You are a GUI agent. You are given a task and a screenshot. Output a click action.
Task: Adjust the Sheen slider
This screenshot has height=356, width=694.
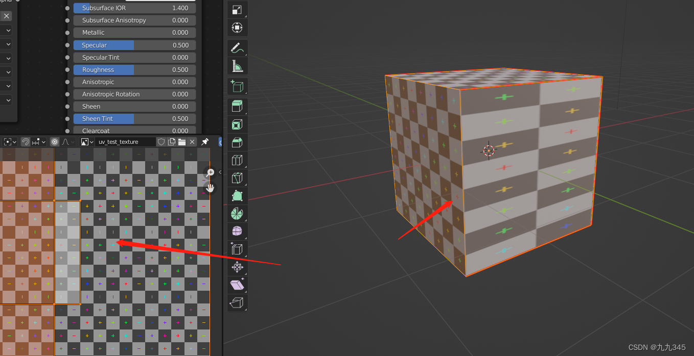click(x=134, y=106)
